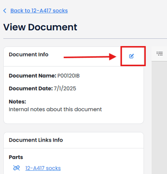Click the 7/1/2025 document date value

tap(65, 89)
